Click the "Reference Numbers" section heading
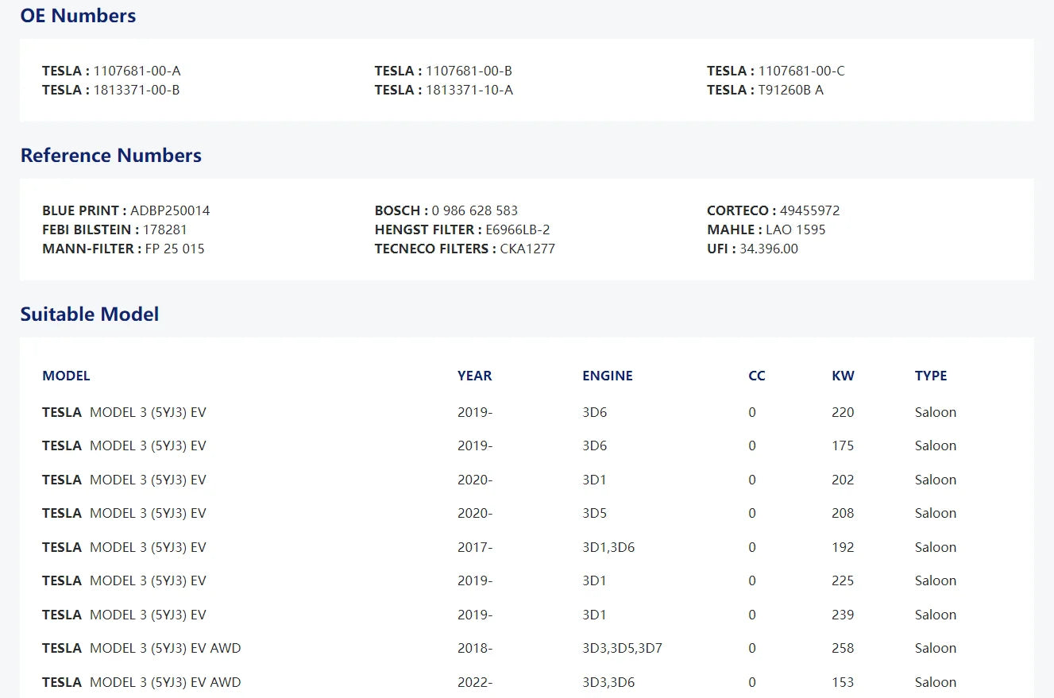The height and width of the screenshot is (698, 1054). pyautogui.click(x=111, y=156)
